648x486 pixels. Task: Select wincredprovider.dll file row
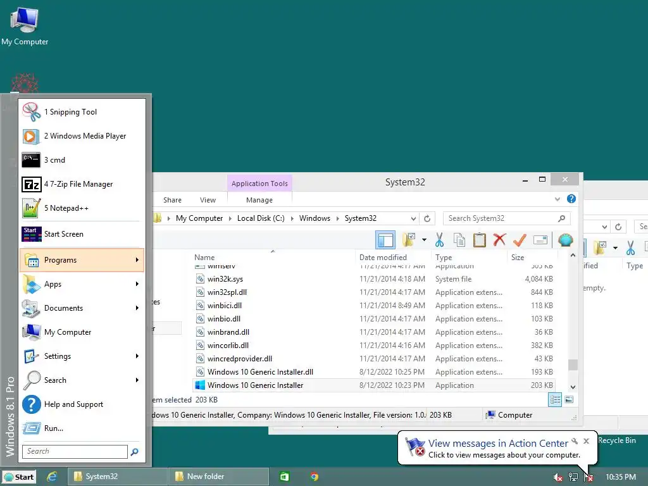pos(374,359)
